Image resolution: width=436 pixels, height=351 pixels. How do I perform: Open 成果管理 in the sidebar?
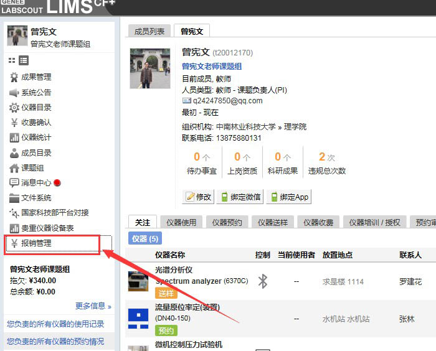(36, 77)
